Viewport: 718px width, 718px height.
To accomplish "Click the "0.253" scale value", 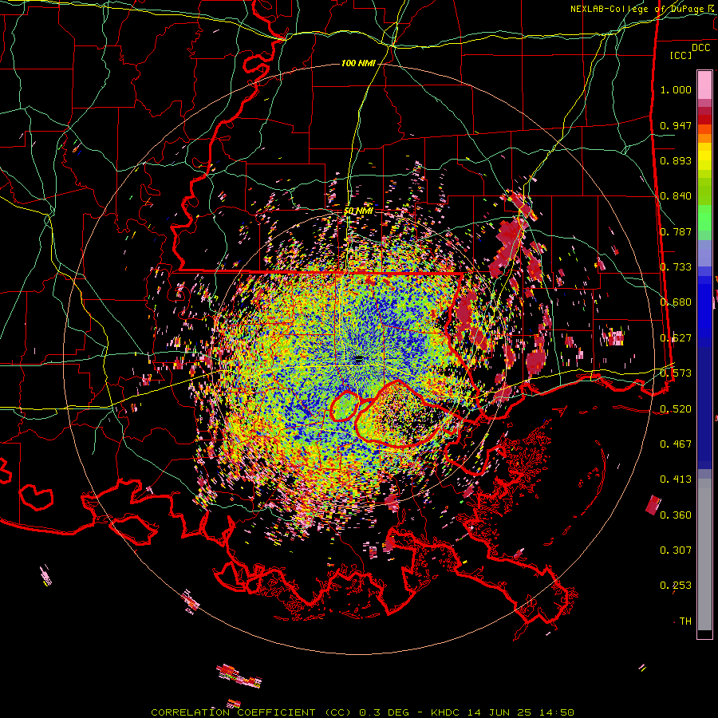I will click(x=676, y=586).
